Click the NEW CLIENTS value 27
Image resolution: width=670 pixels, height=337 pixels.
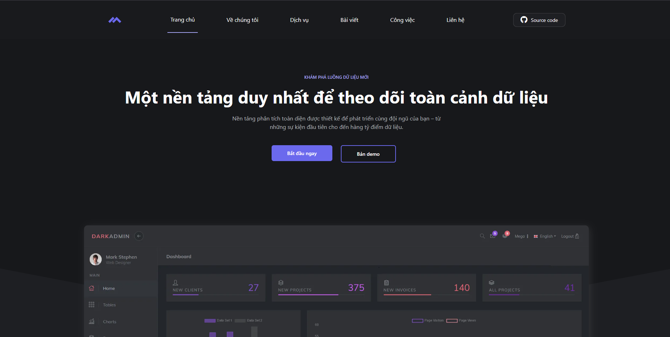point(253,288)
